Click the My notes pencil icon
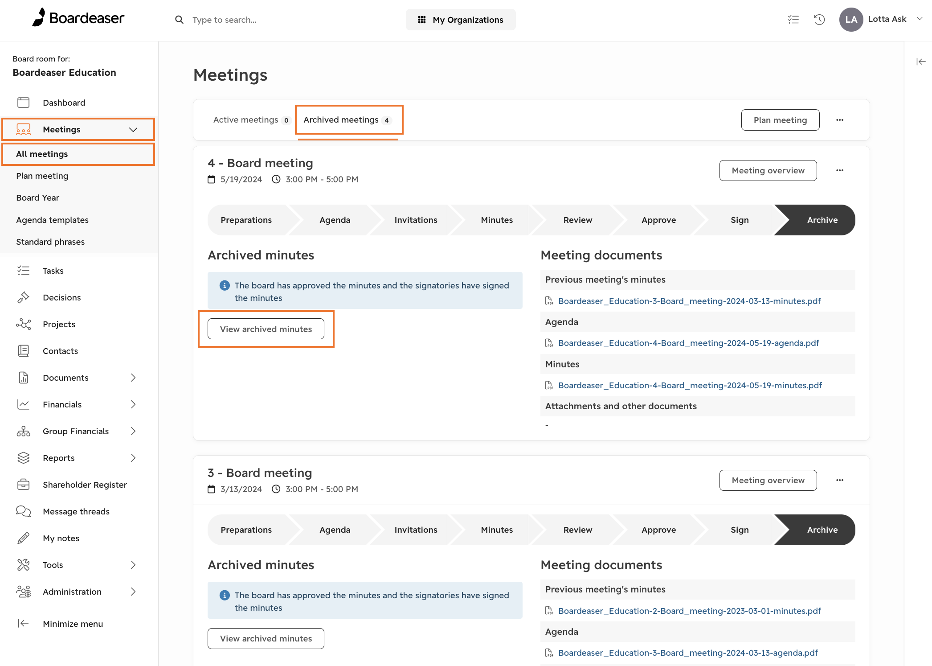Screen dimensions: 932x666 point(23,538)
